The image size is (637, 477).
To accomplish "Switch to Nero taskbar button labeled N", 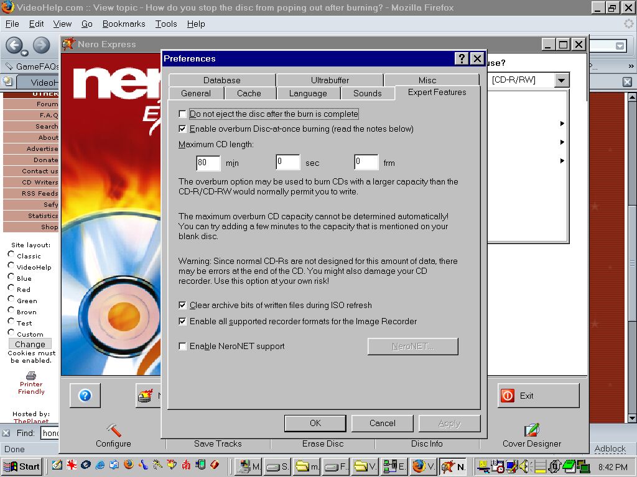I will click(454, 466).
